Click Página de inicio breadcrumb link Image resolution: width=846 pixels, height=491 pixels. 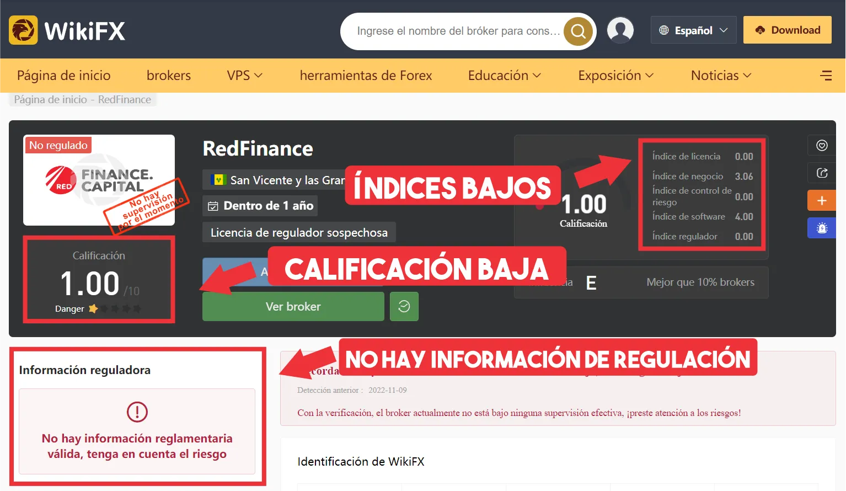pyautogui.click(x=51, y=99)
